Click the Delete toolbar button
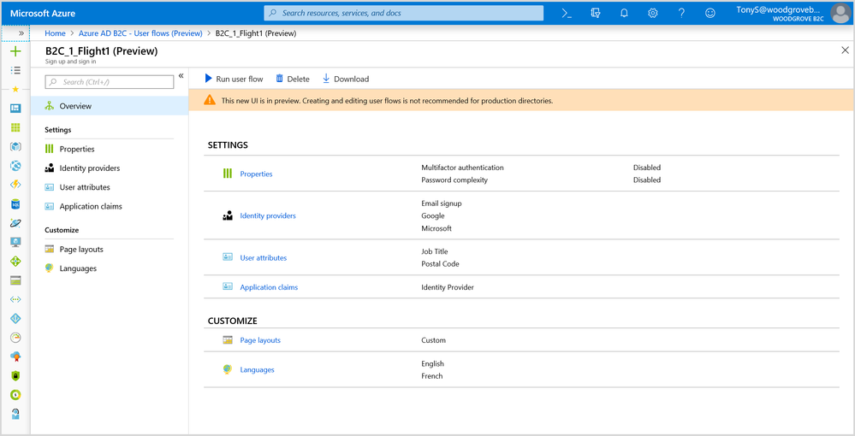The image size is (855, 436). (x=292, y=79)
